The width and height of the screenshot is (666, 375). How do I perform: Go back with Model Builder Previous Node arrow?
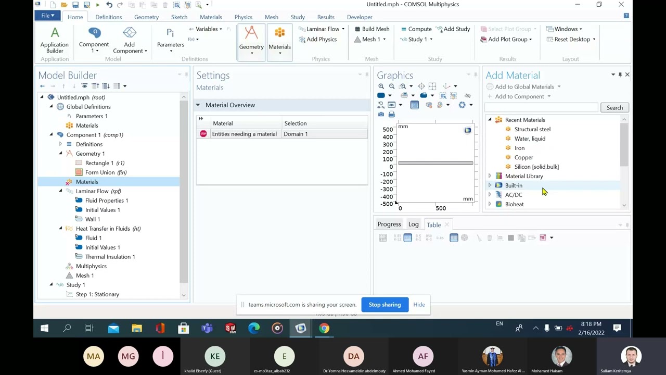[x=42, y=86]
